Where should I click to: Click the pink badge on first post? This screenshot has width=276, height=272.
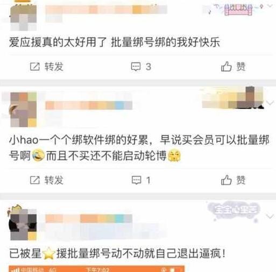click(238, 10)
